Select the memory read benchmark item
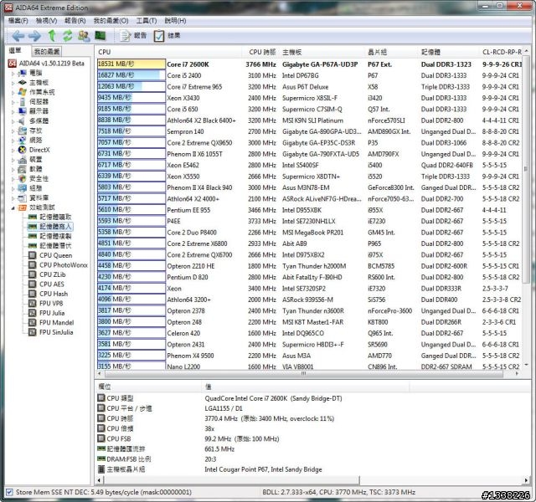Viewport: 536px width, 502px height. [50, 217]
